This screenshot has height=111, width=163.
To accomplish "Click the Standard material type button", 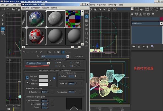I will (79, 57).
